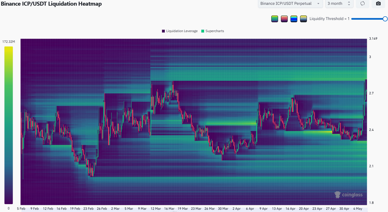
Task: Click the Liquidity Threshold = 1 label
Action: pyautogui.click(x=330, y=19)
